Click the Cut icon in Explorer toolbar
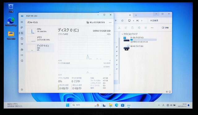The width and height of the screenshot is (198, 115). pyautogui.click(x=119, y=28)
